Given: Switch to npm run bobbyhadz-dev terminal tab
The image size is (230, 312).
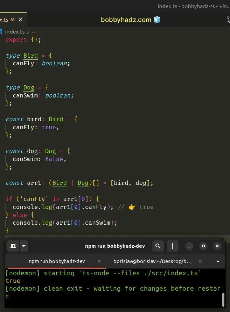Looking at the screenshot, I should pyautogui.click(x=57, y=261).
